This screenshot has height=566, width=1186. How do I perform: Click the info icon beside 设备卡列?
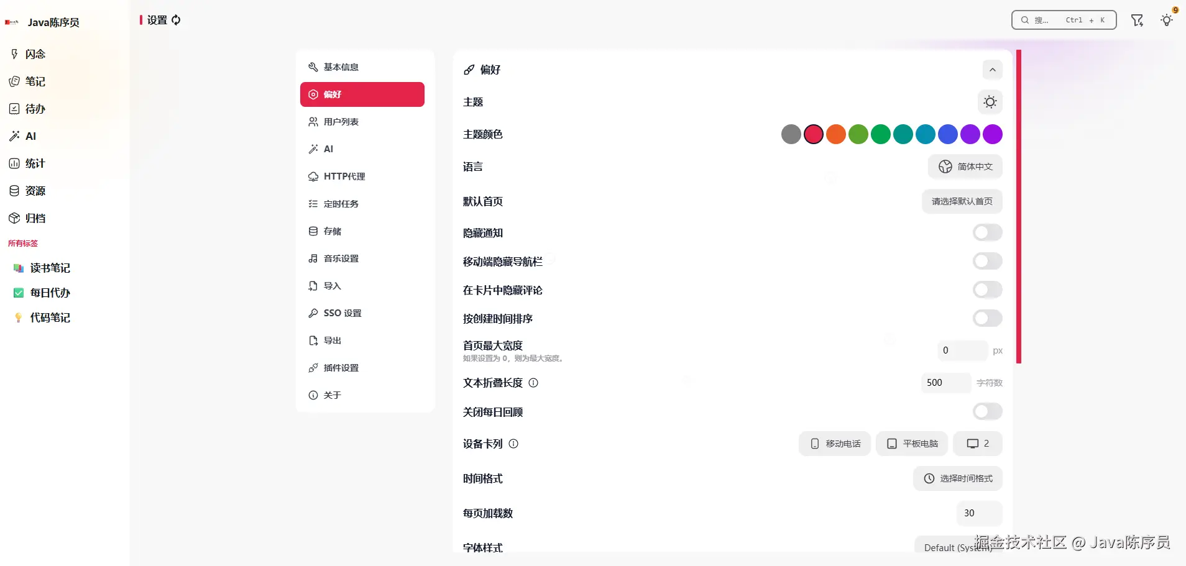point(513,444)
